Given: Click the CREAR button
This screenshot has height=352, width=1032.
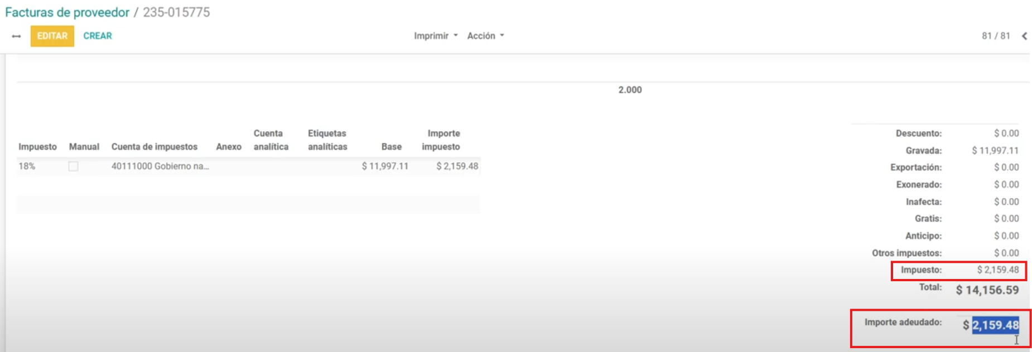Looking at the screenshot, I should pyautogui.click(x=98, y=36).
